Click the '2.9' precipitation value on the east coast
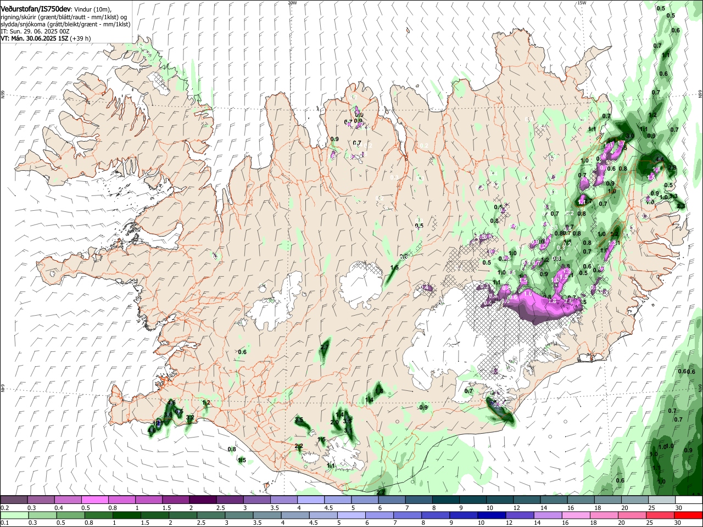Image resolution: width=703 pixels, height=527 pixels. 672,167
